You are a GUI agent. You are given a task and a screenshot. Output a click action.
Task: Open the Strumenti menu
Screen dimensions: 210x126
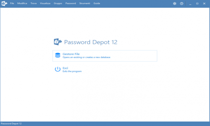tap(85, 3)
